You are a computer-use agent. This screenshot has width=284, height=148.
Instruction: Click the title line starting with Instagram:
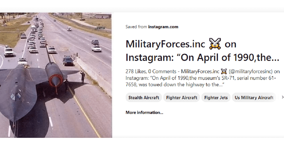point(202,57)
